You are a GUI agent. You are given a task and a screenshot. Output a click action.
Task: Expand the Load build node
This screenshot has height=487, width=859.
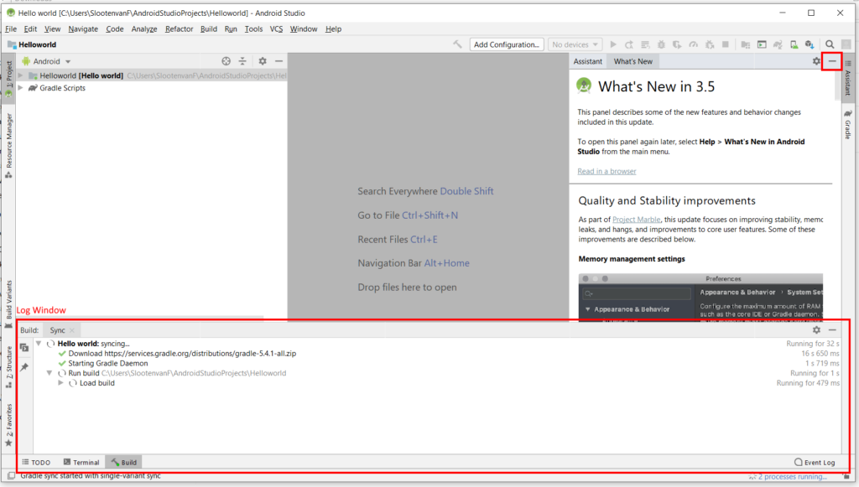pos(60,383)
